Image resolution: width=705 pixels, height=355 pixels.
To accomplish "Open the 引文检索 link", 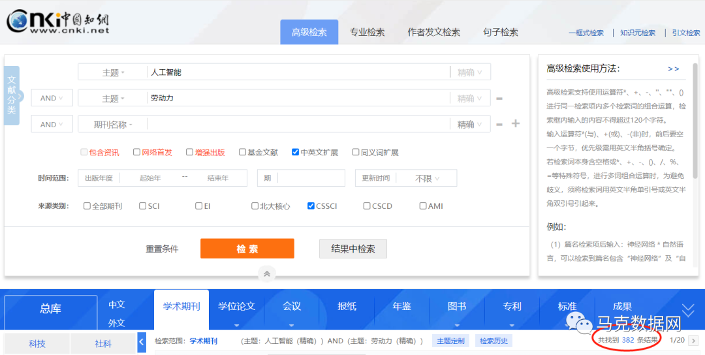I will coord(685,33).
